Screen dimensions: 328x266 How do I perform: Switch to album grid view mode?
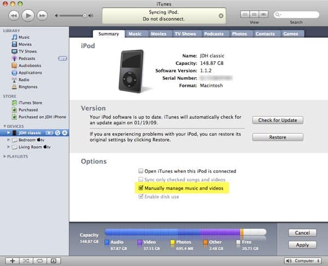[x=254, y=14]
